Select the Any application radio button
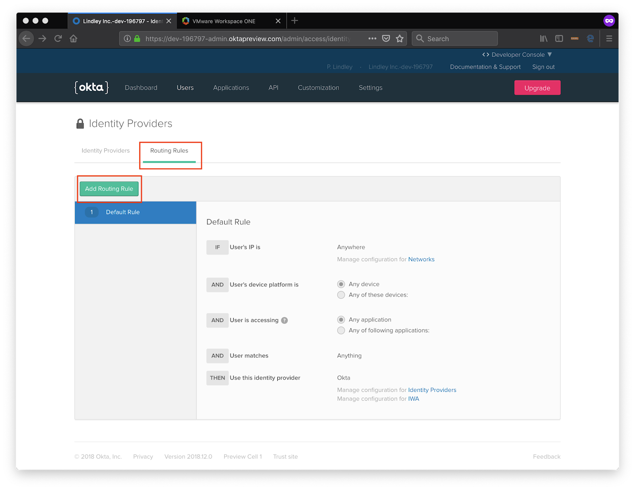The height and width of the screenshot is (490, 635). pos(341,320)
